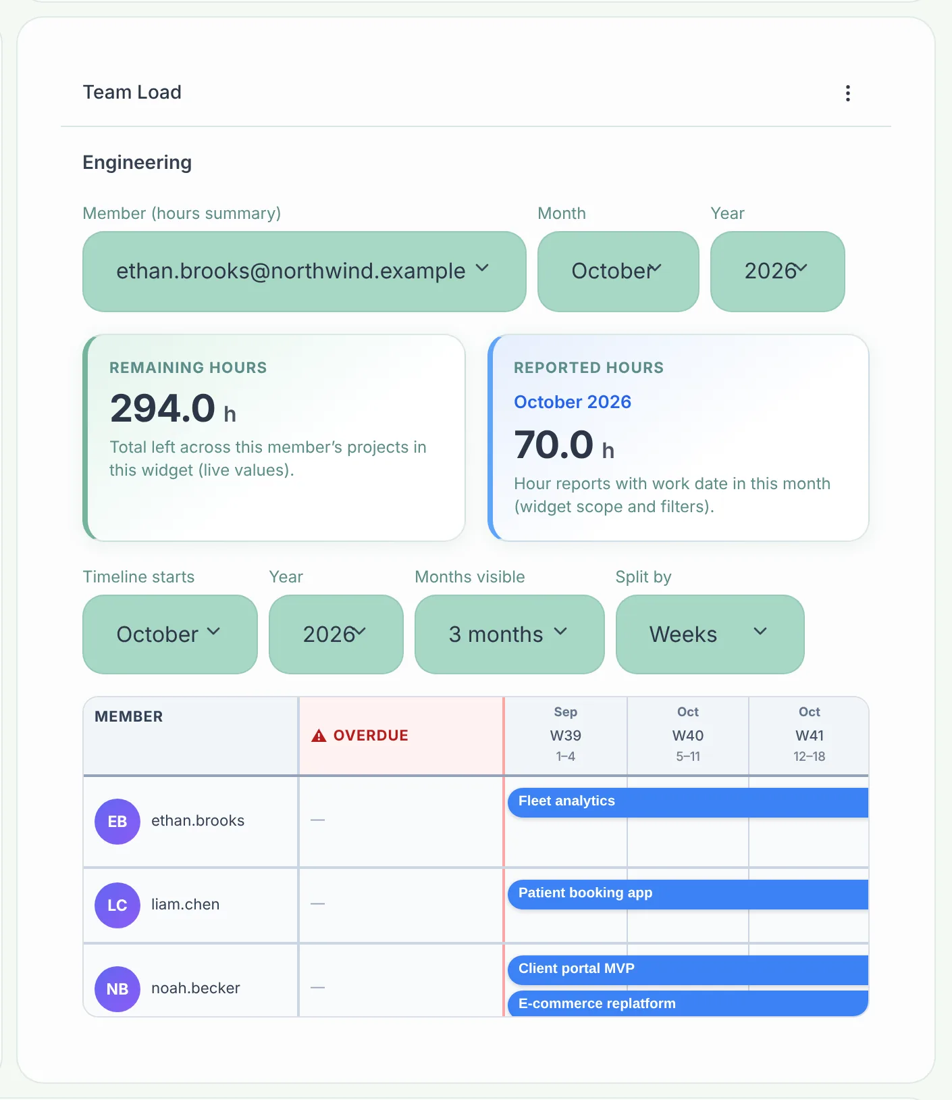The width and height of the screenshot is (952, 1100).
Task: Select the Patient booking app timeline bar
Action: (688, 894)
